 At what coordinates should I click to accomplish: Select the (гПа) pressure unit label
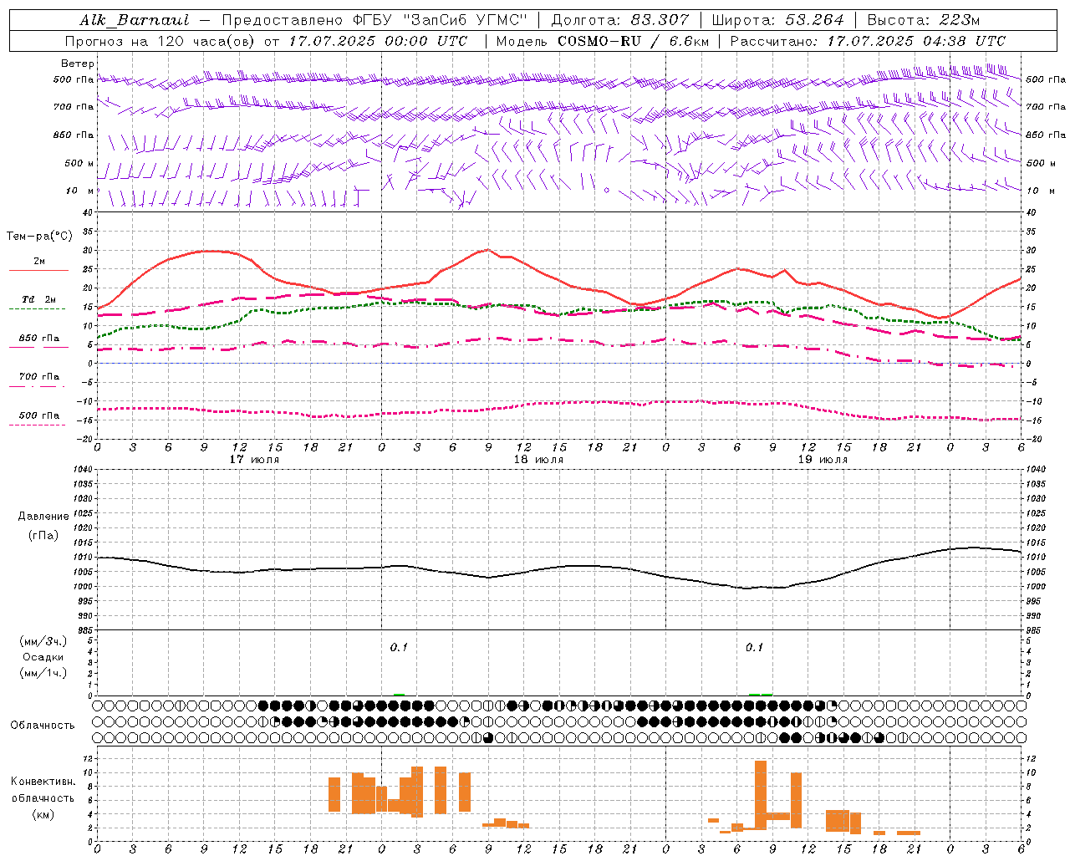[x=43, y=536]
